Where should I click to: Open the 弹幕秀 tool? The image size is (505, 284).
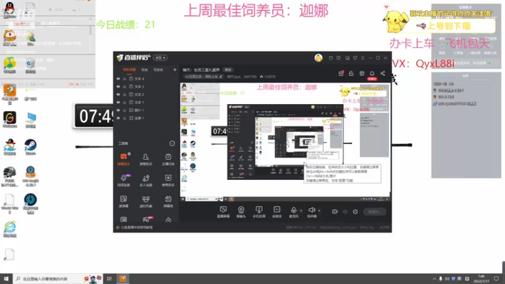pyautogui.click(x=168, y=201)
